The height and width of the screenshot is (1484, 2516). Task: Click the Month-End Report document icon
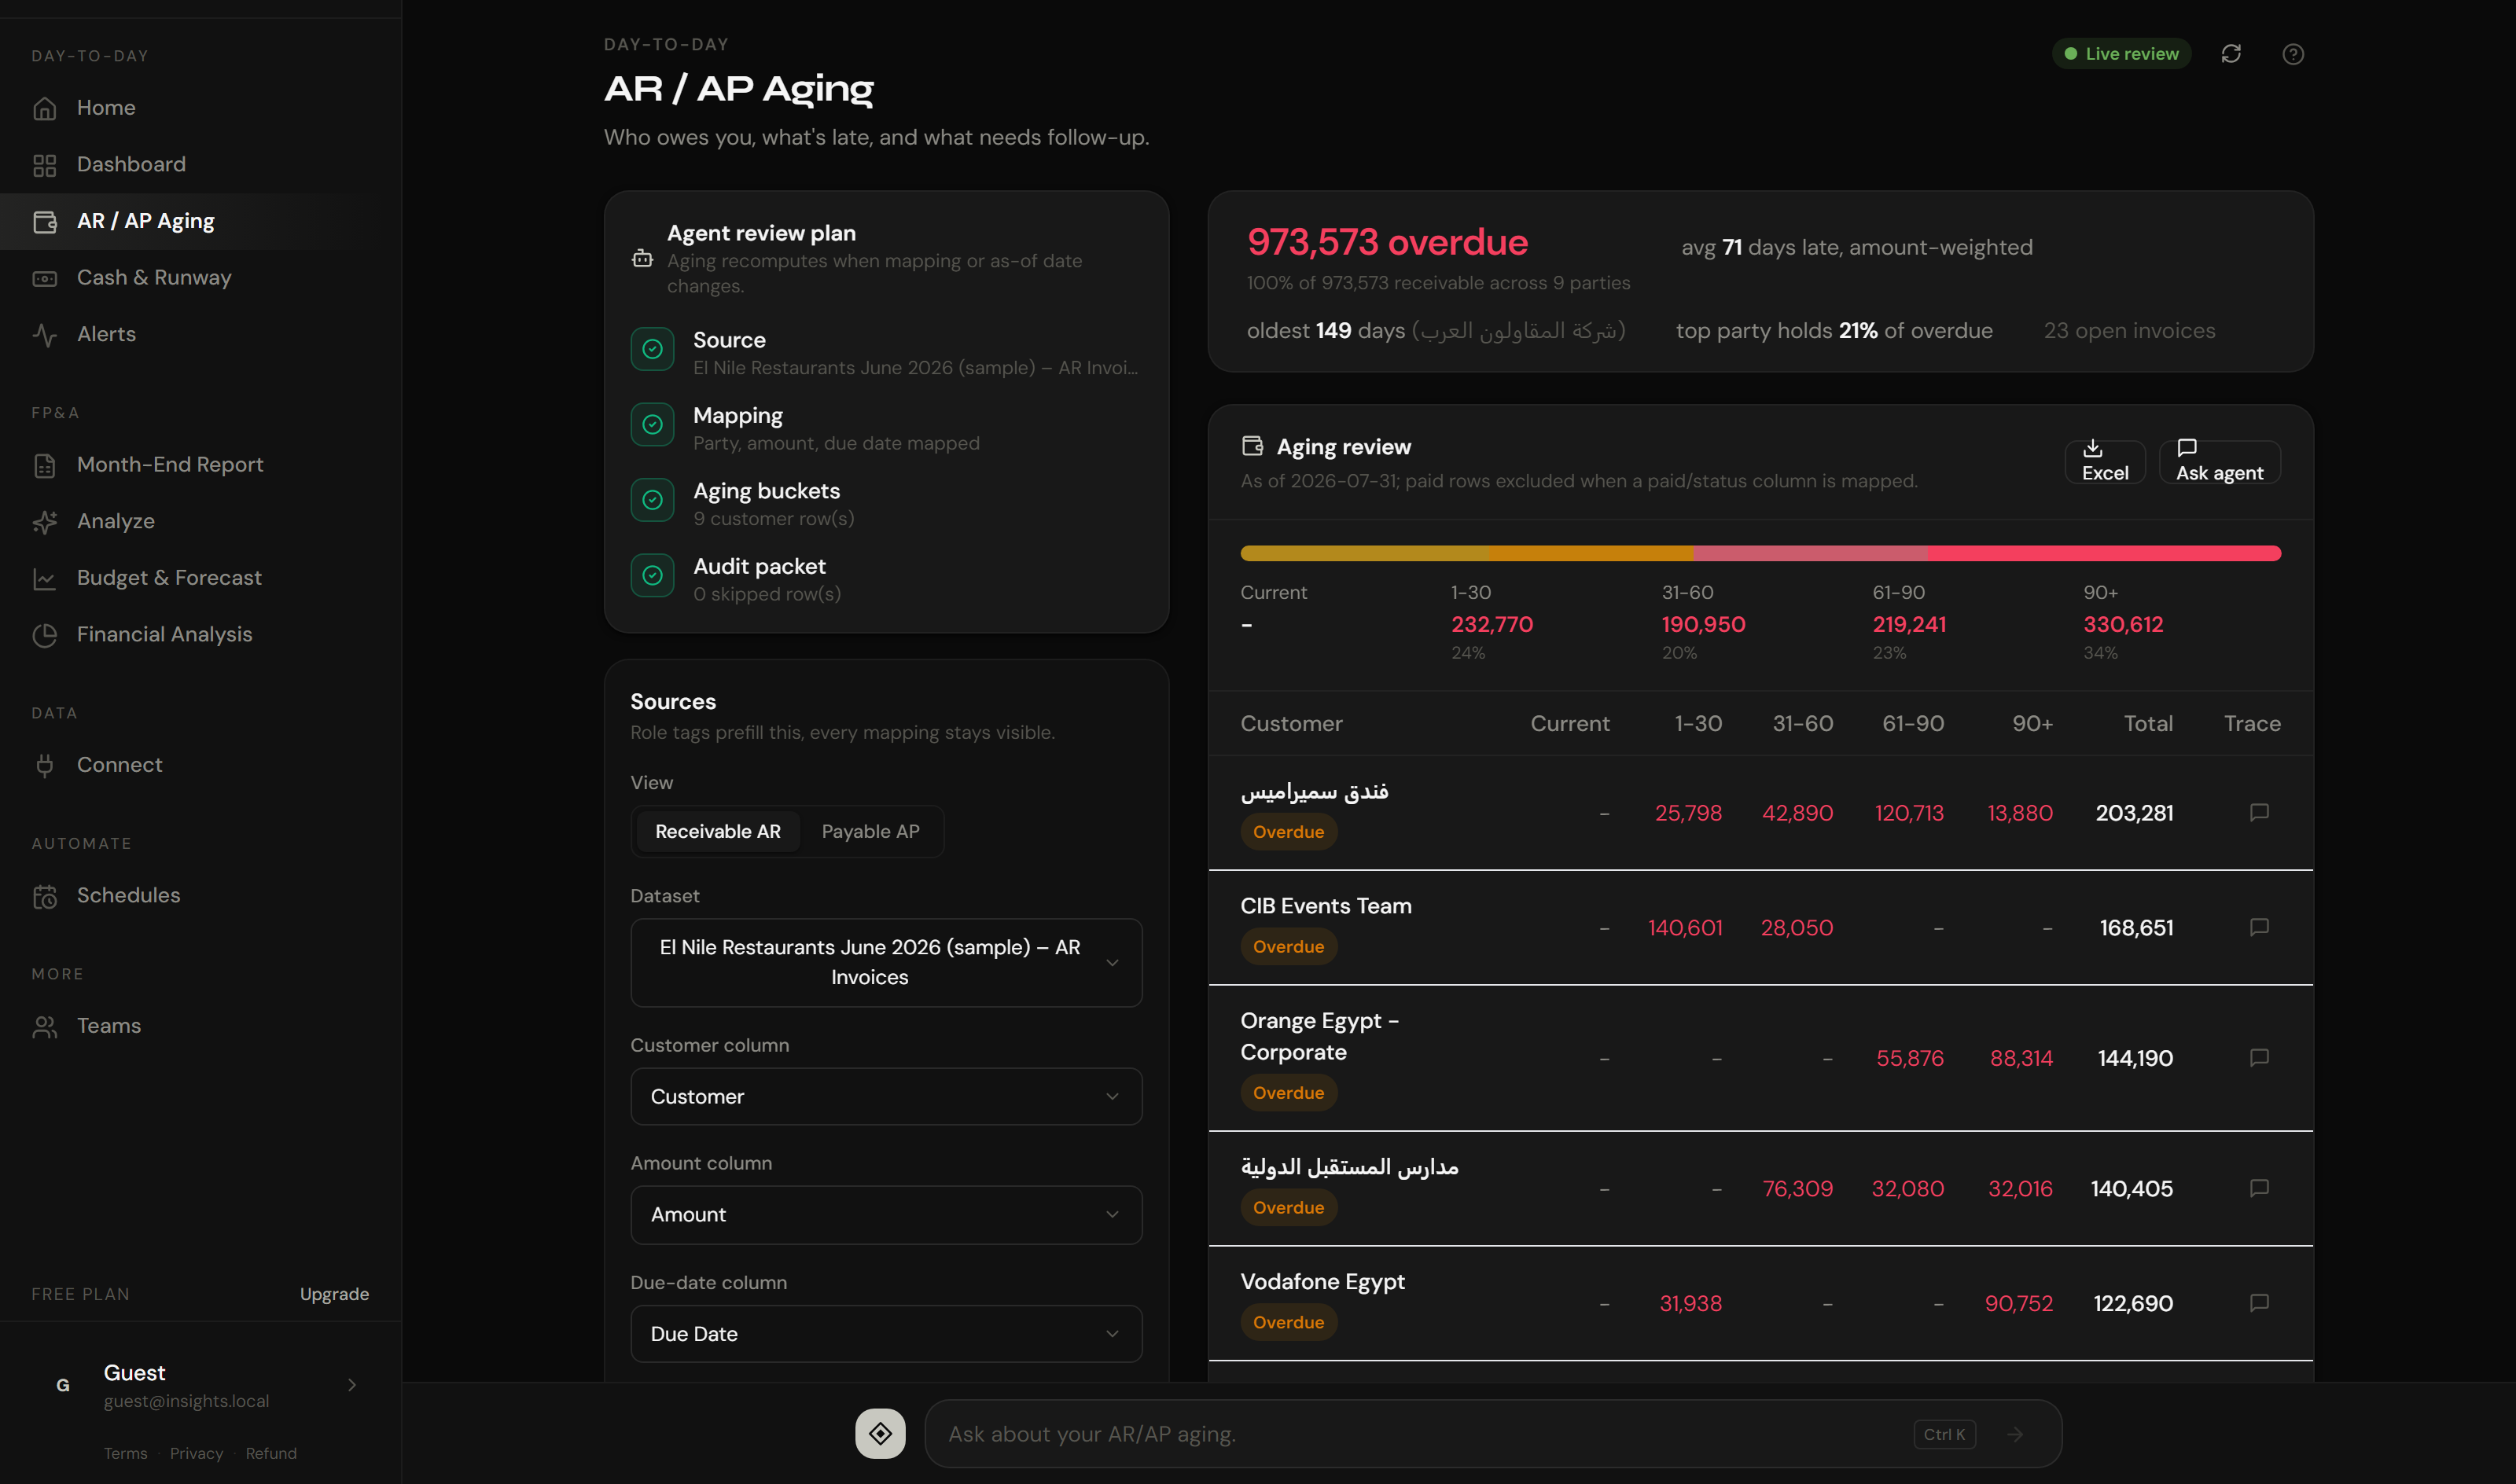coord(44,465)
